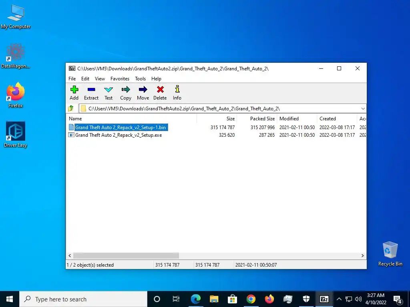Open the Recycle Bin
410x307 pixels.
click(390, 254)
